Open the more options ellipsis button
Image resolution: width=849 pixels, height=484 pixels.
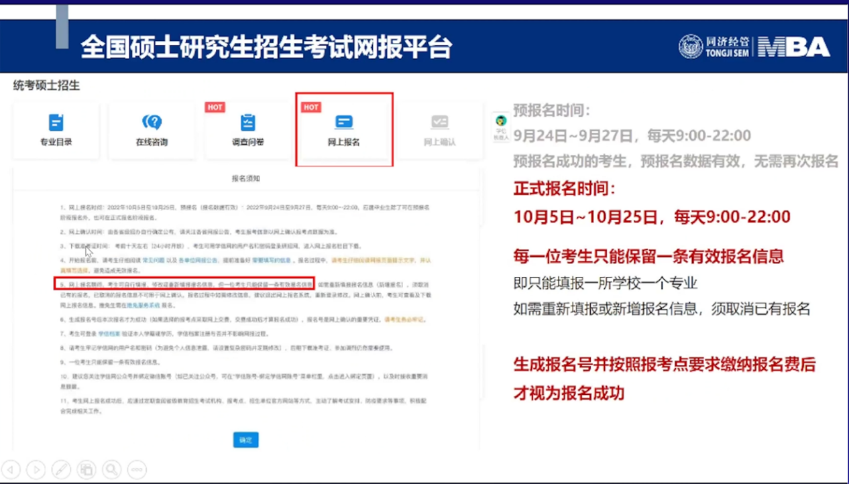click(137, 469)
